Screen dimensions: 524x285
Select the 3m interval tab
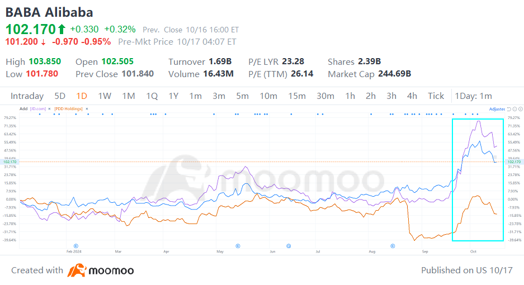click(x=219, y=96)
